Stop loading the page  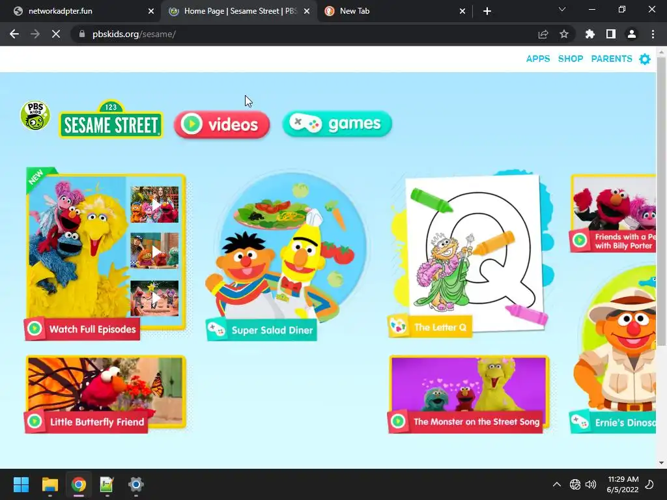(x=56, y=34)
